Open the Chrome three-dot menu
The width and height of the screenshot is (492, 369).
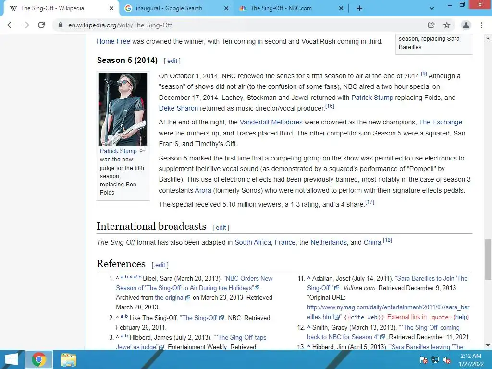click(481, 25)
